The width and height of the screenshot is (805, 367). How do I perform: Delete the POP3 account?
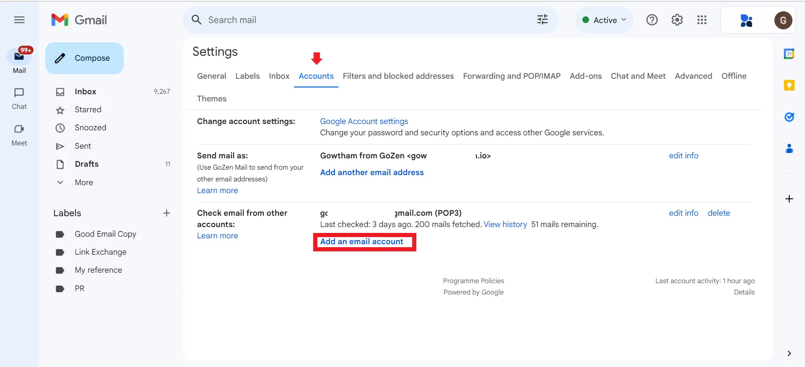pyautogui.click(x=719, y=213)
